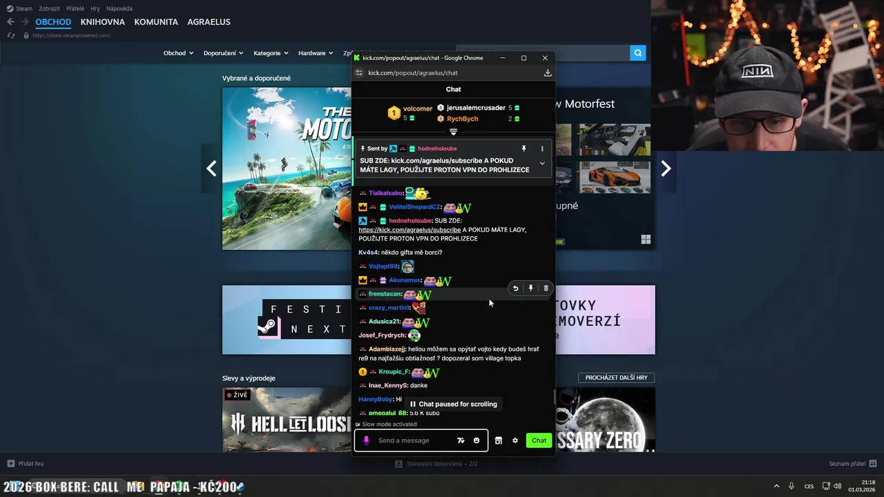Image resolution: width=884 pixels, height=497 pixels.
Task: Delete frenstacan's message with trash icon
Action: pyautogui.click(x=546, y=288)
